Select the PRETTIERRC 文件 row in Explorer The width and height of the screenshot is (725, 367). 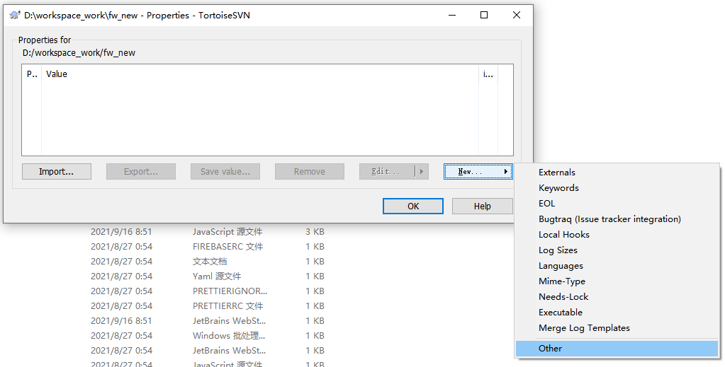pos(207,305)
